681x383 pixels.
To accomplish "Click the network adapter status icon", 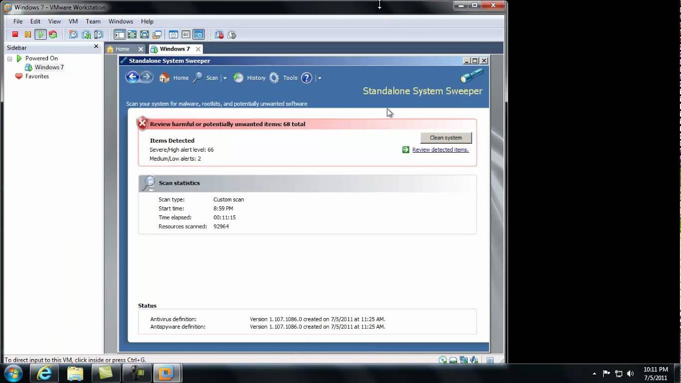I will (463, 360).
